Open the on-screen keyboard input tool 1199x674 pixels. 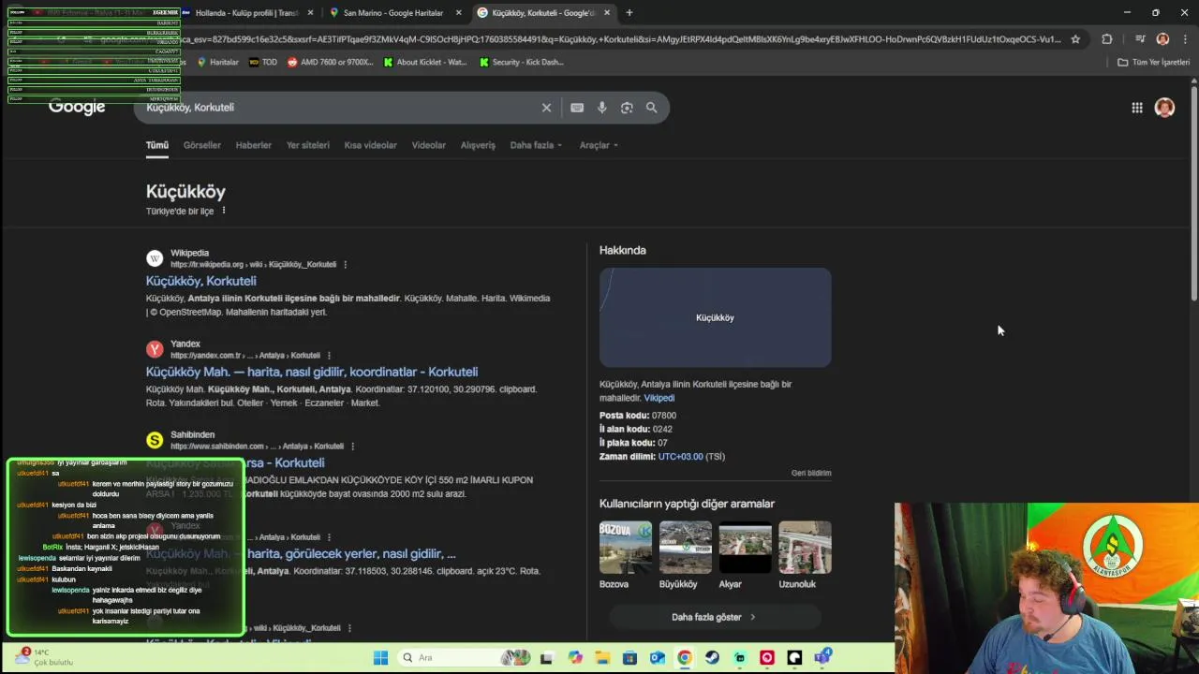click(x=577, y=108)
